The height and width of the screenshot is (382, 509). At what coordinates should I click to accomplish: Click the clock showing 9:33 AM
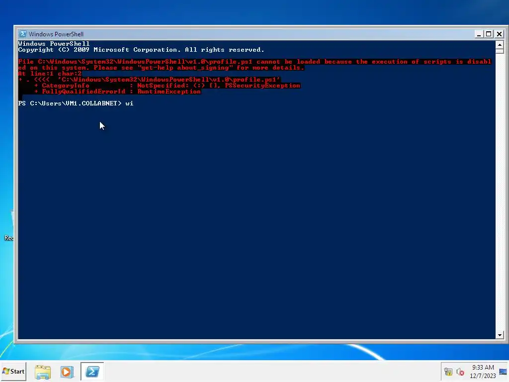pos(483,368)
